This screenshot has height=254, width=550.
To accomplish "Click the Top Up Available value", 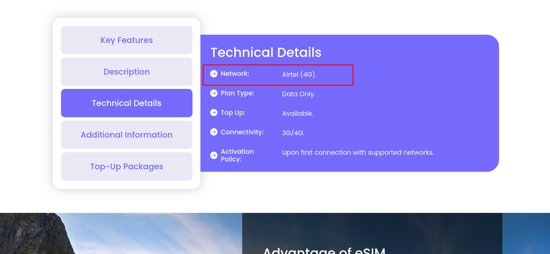I will point(297,114).
